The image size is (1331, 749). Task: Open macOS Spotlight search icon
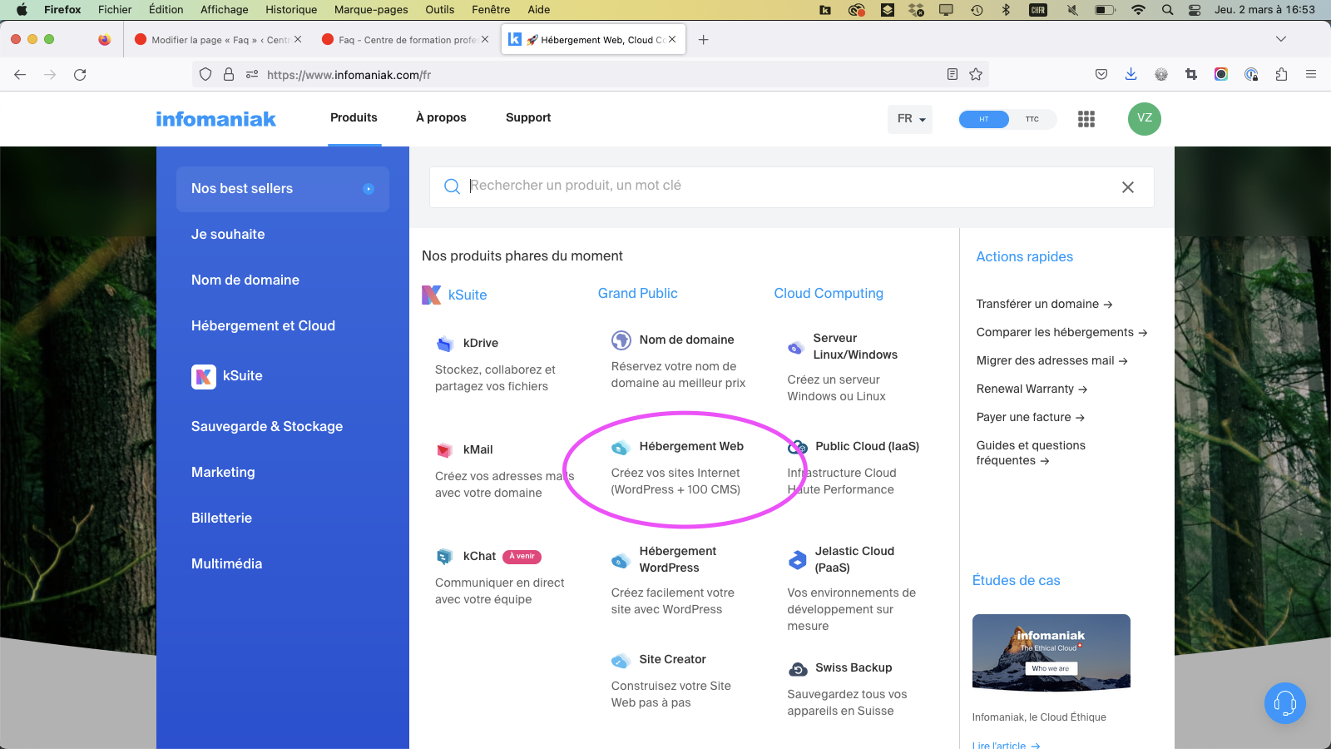tap(1168, 10)
